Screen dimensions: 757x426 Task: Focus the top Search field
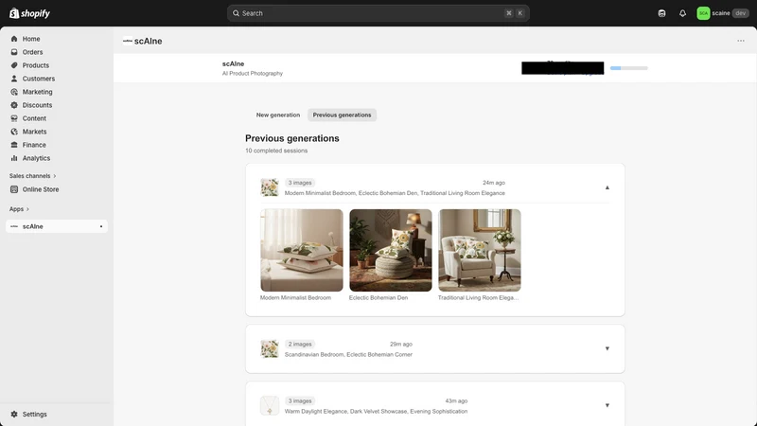(x=378, y=13)
